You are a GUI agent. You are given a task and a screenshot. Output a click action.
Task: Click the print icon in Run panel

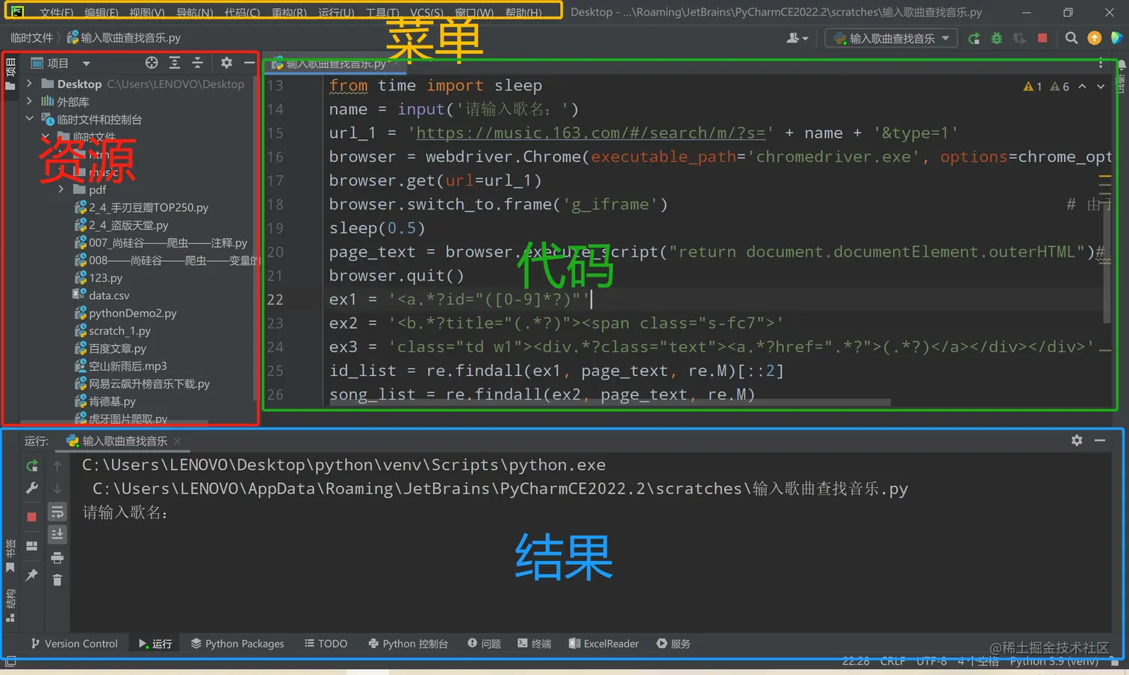coord(57,558)
